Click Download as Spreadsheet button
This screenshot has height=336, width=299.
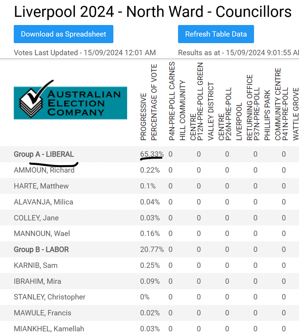tap(64, 34)
